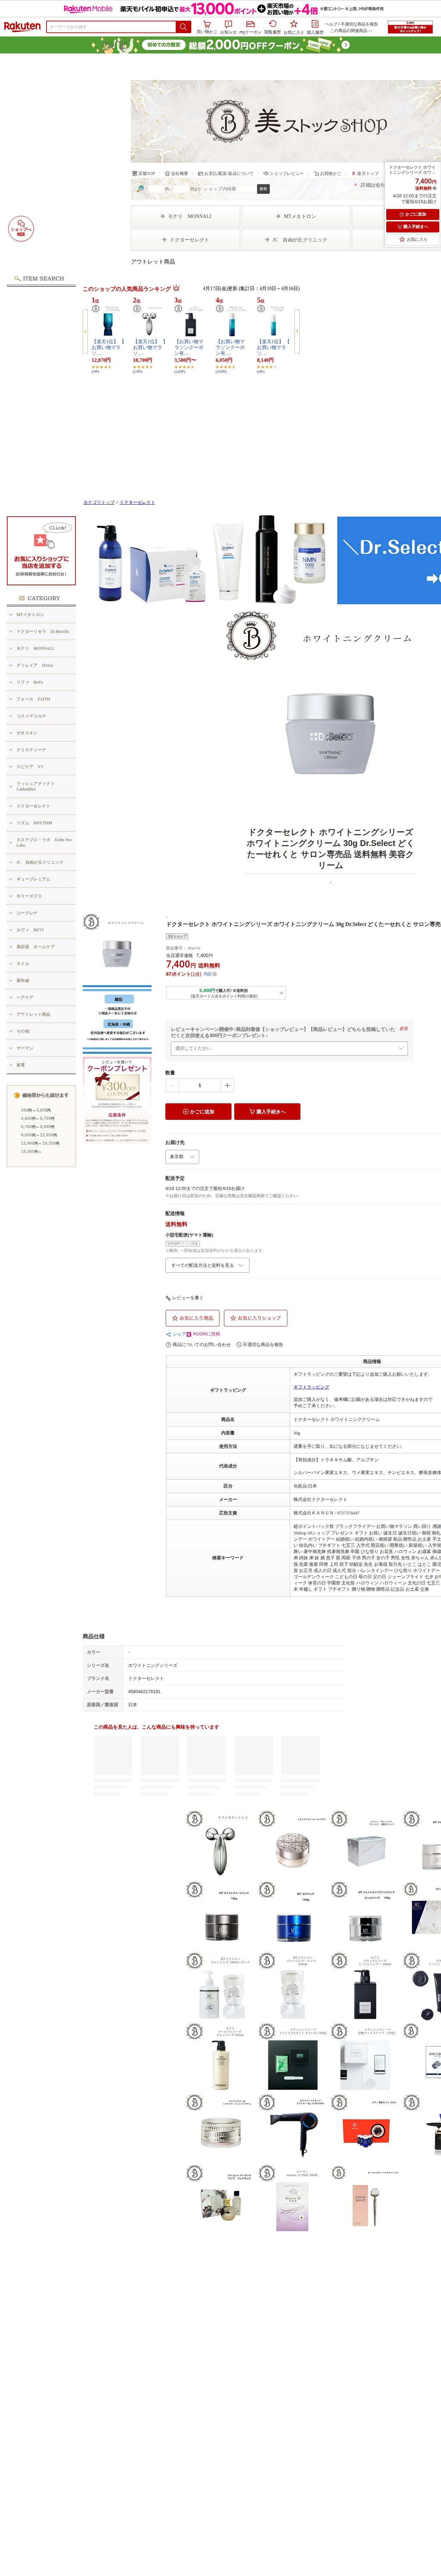The image size is (441, 2576).
Task: Expand the ディレイア Direia sidebar category
Action: (x=41, y=665)
